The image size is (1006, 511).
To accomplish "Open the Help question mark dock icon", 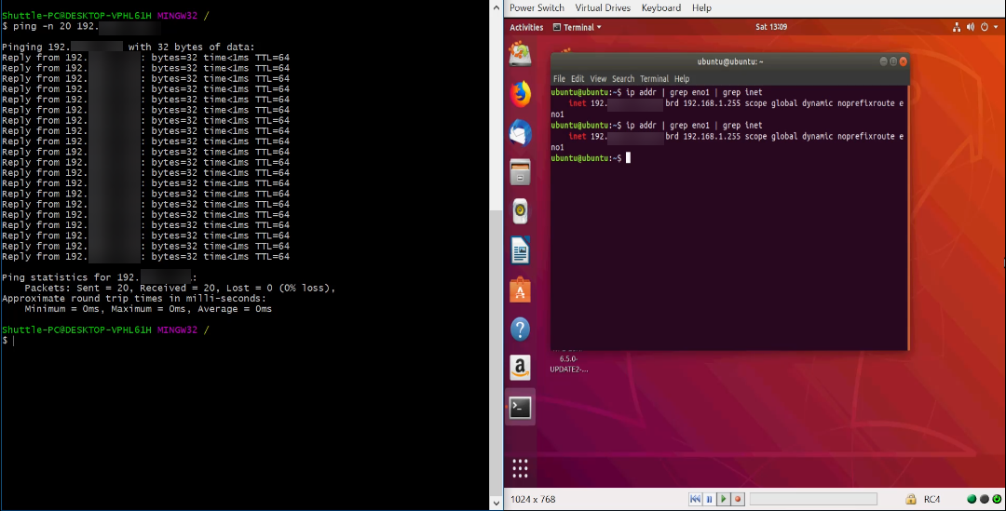I will [521, 329].
